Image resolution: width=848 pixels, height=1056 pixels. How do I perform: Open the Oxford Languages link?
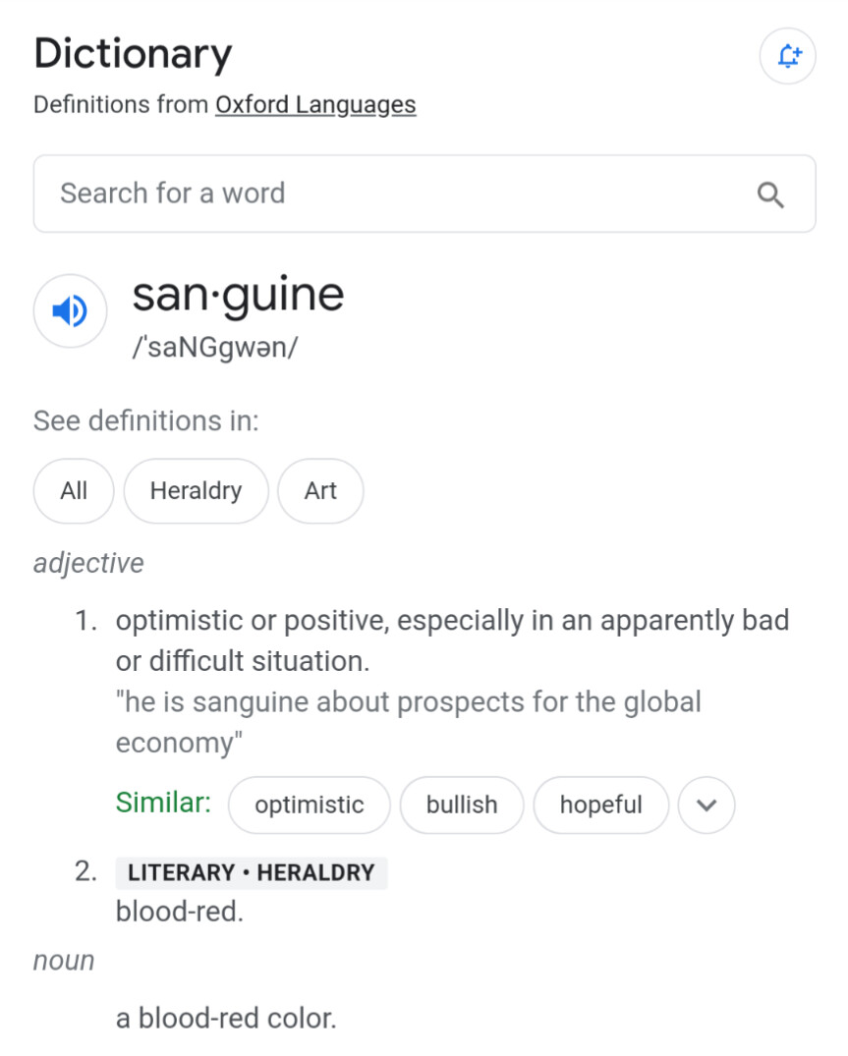click(315, 105)
